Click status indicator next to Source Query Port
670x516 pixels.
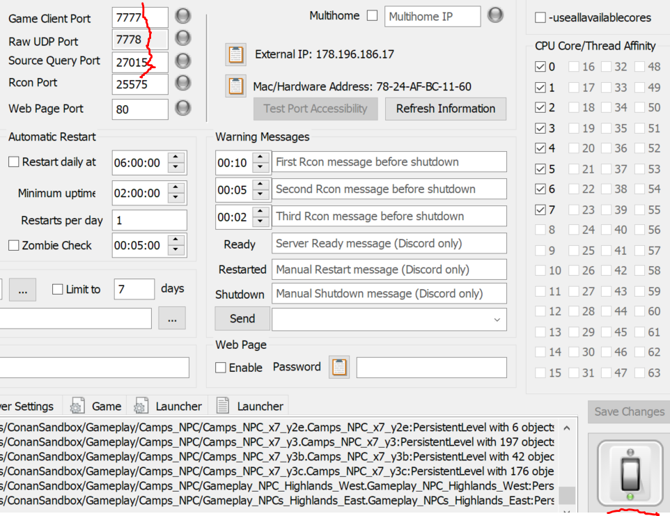[x=183, y=61]
